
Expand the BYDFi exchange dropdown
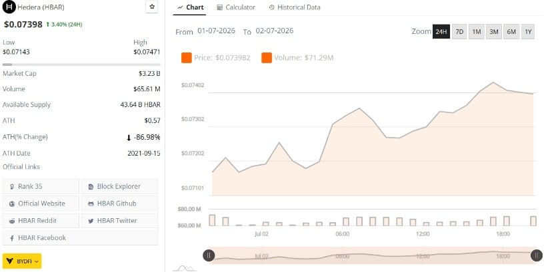point(22,261)
